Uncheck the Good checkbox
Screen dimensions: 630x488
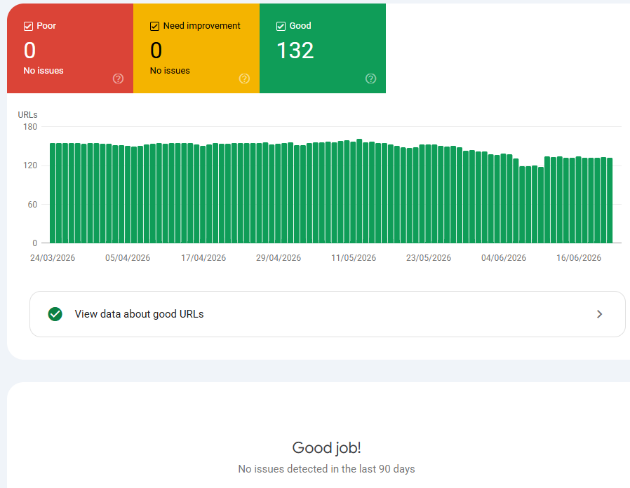281,27
